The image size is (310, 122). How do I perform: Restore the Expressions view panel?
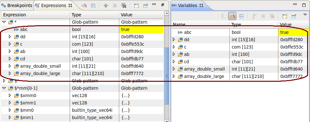(163, 5)
